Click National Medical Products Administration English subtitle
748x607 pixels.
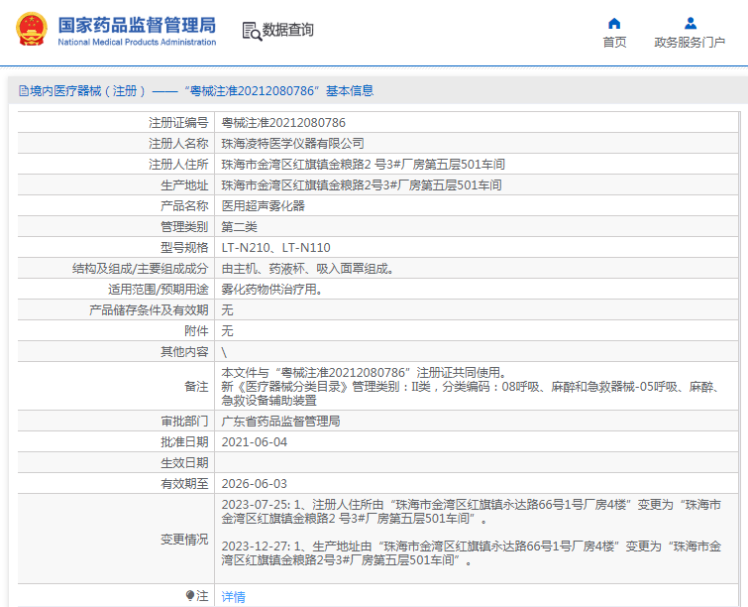pyautogui.click(x=137, y=42)
